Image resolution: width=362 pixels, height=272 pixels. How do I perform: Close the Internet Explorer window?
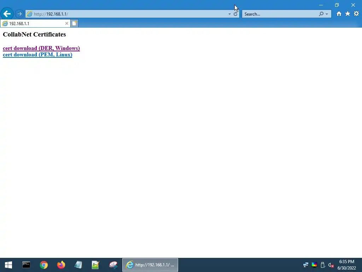[353, 5]
